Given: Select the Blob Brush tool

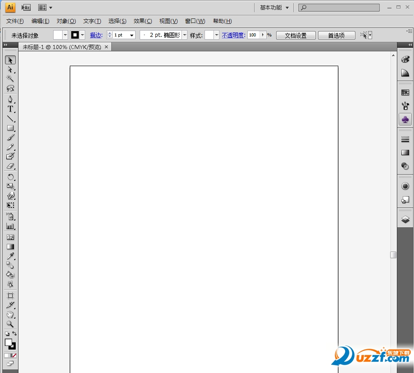Looking at the screenshot, I should (10, 156).
